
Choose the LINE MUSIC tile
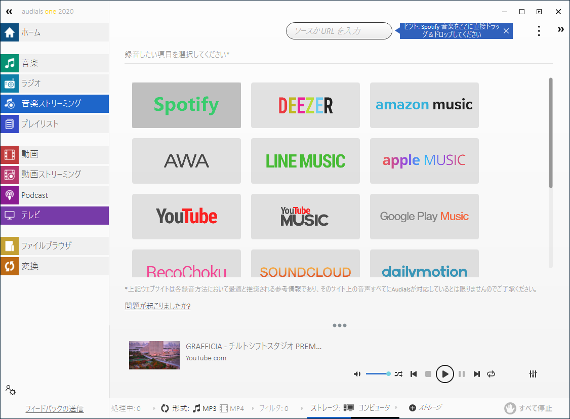305,160
